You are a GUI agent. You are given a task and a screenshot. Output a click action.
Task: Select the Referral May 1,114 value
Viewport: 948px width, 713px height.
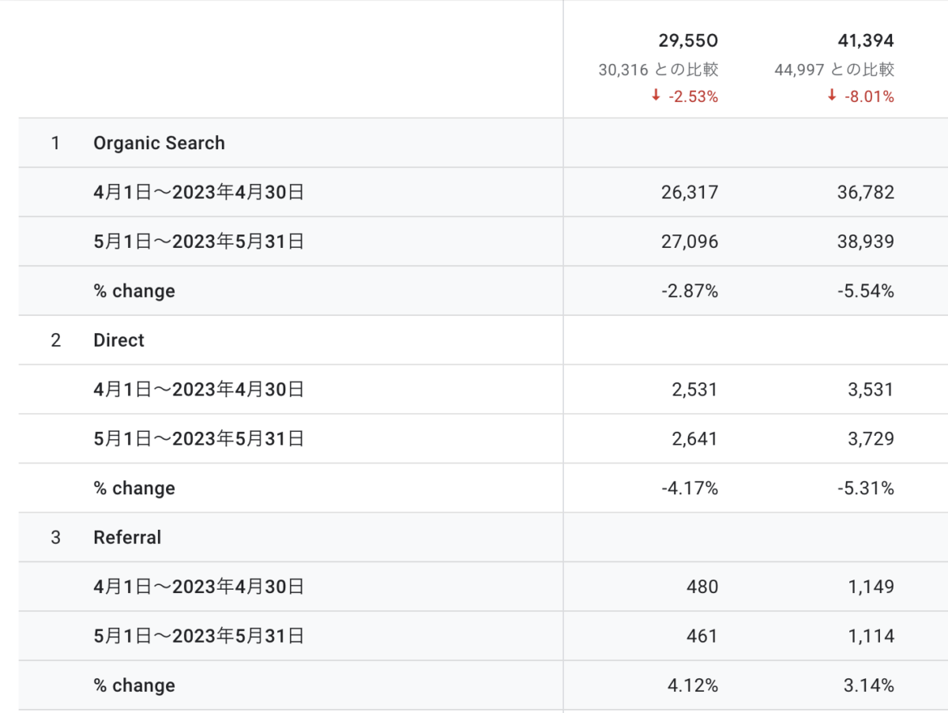[x=870, y=636]
